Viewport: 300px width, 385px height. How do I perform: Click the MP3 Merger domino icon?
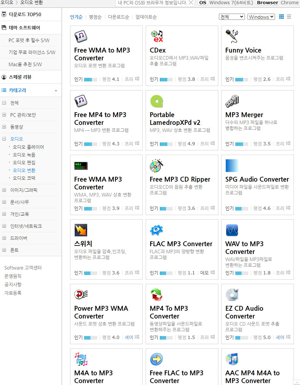[x=232, y=101]
